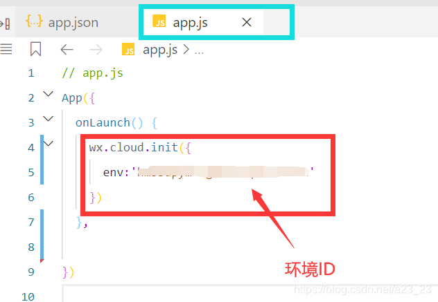Click app.js in the breadcrumb path
Screen dimensions: 438x302
[x=160, y=50]
